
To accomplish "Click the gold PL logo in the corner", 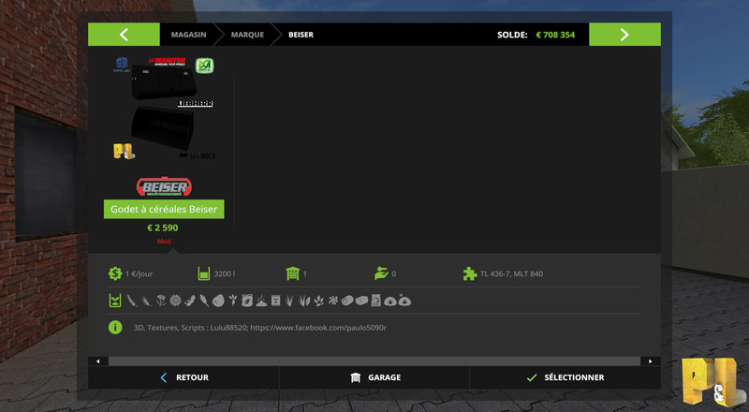I will (x=707, y=381).
